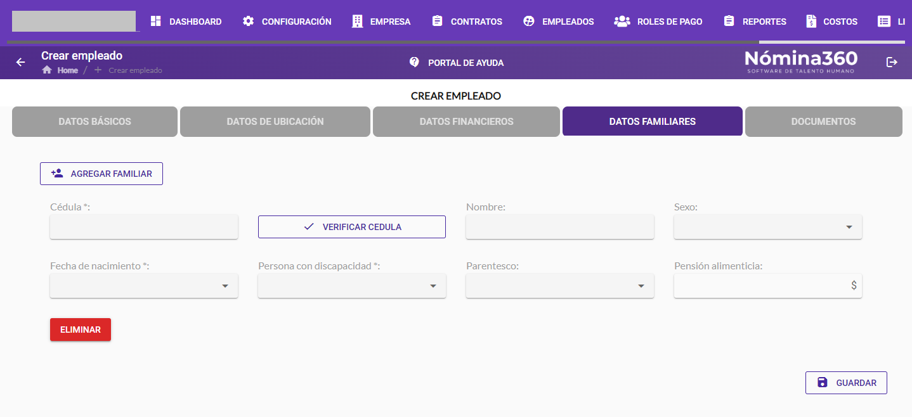Go back with the left arrow icon
Viewport: 912px width, 417px height.
[x=21, y=62]
